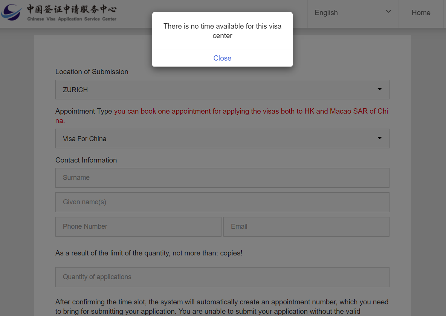Expand the Visa For China dropdown

(x=222, y=138)
